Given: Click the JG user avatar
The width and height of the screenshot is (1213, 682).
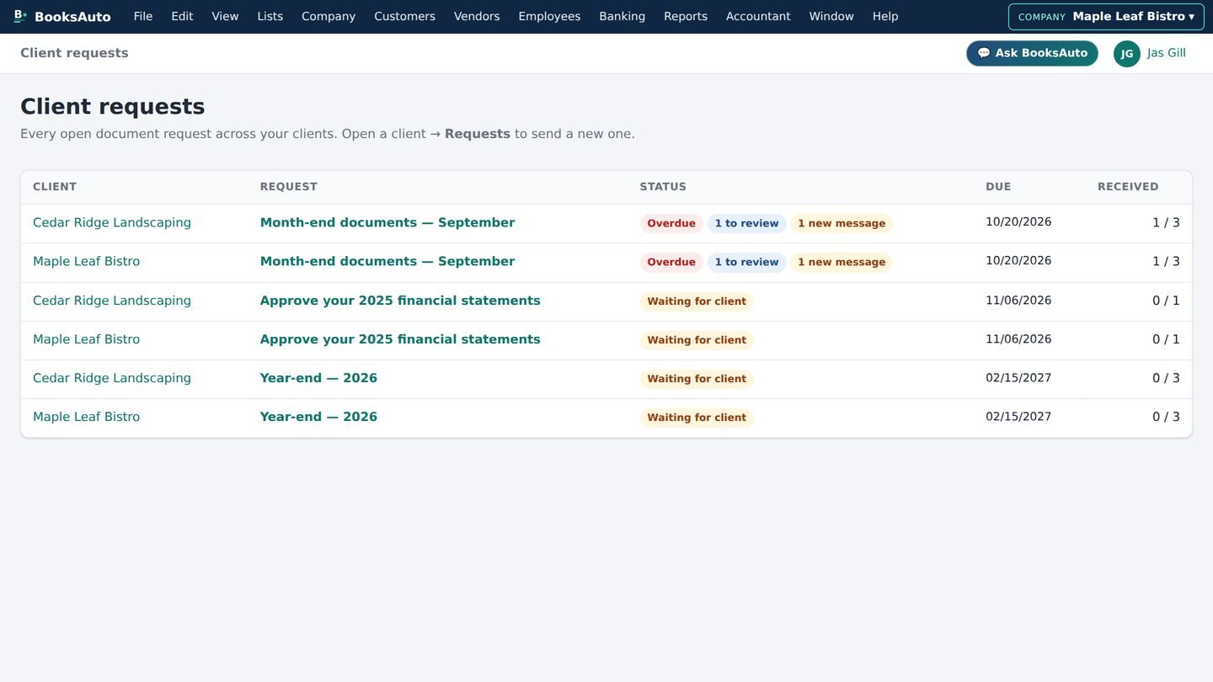Looking at the screenshot, I should pyautogui.click(x=1126, y=53).
